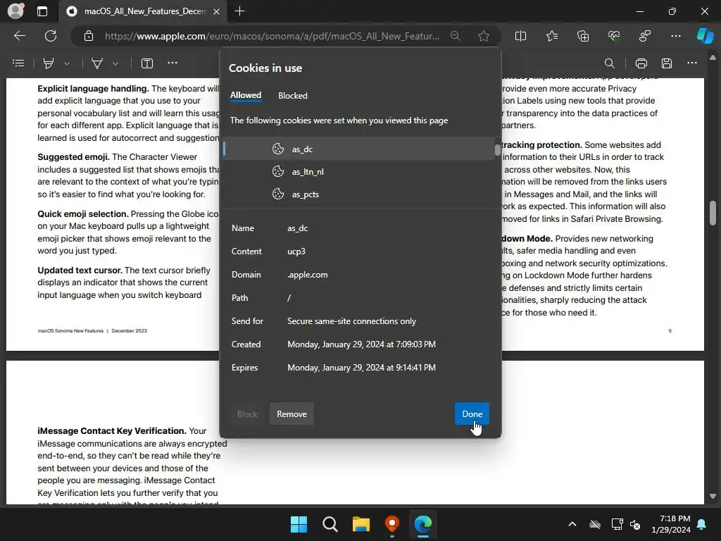The width and height of the screenshot is (721, 541).
Task: Click the OneDrive cloud tray icon
Action: (x=595, y=524)
